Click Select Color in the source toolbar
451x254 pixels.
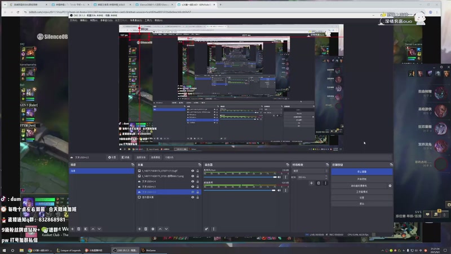coord(156,157)
